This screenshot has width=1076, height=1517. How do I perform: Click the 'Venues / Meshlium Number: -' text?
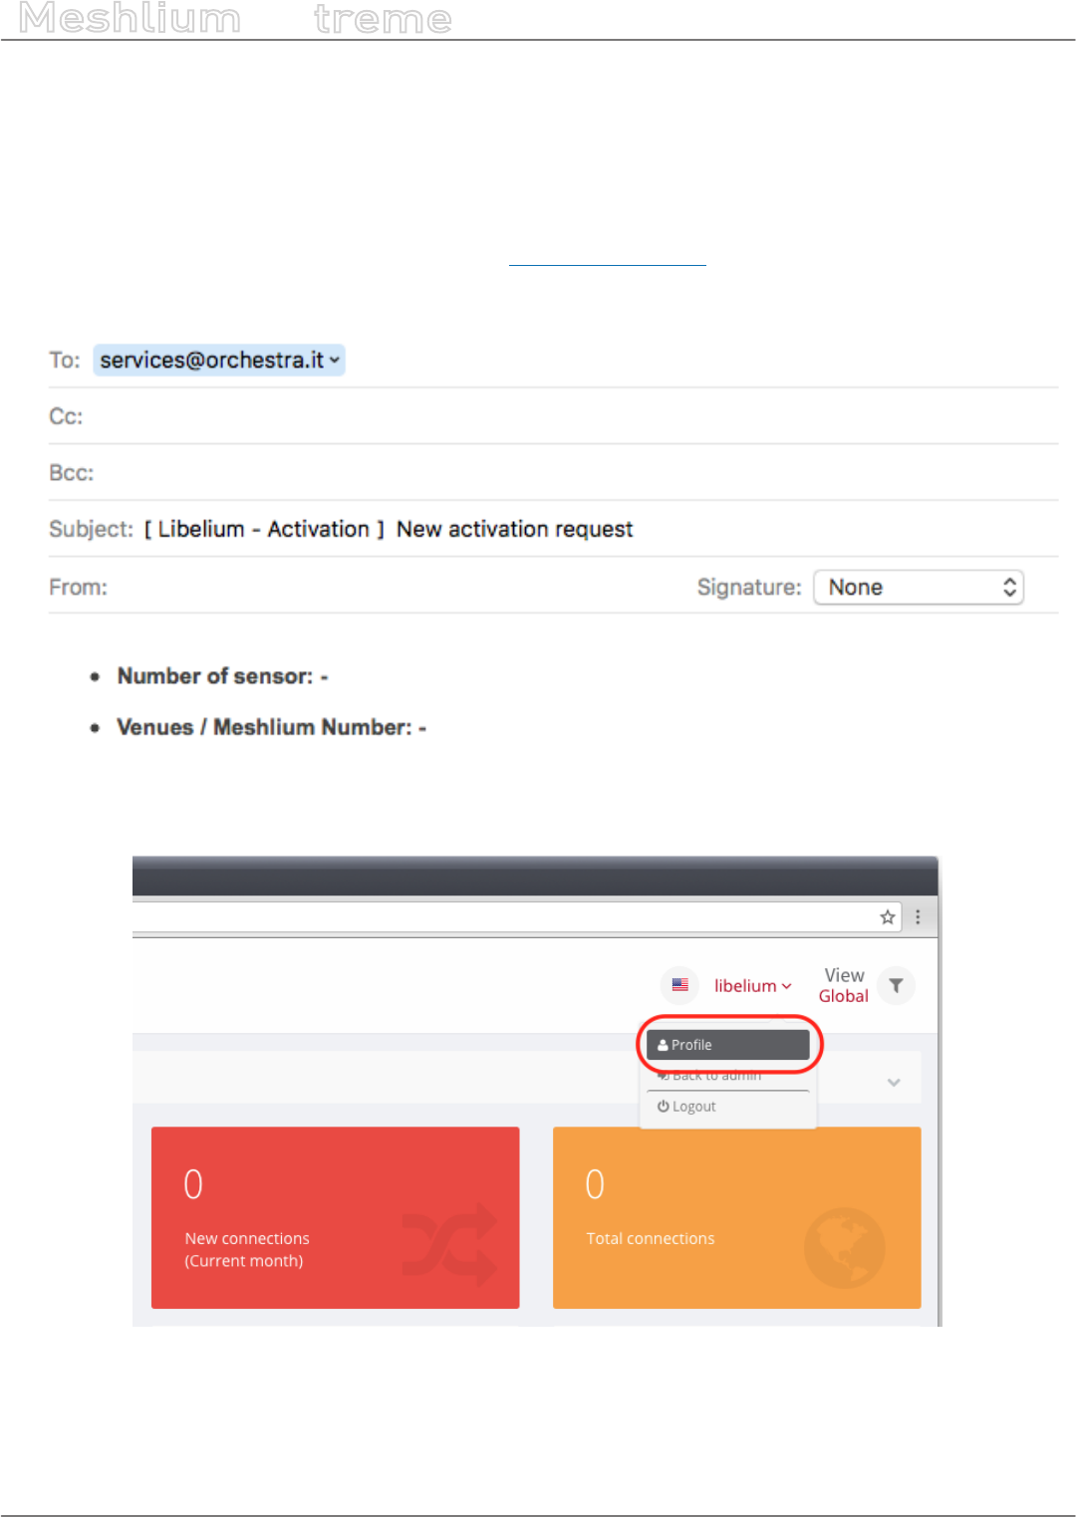(271, 727)
